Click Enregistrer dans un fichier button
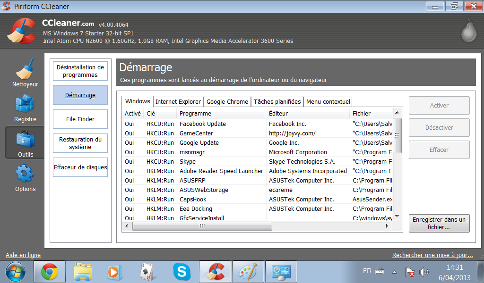This screenshot has width=484, height=283. pyautogui.click(x=439, y=223)
